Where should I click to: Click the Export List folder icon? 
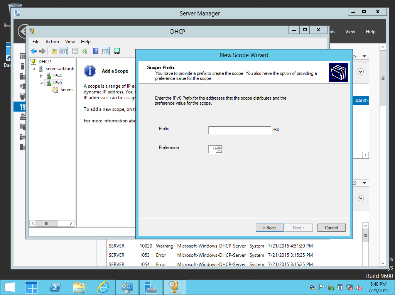tap(54, 51)
